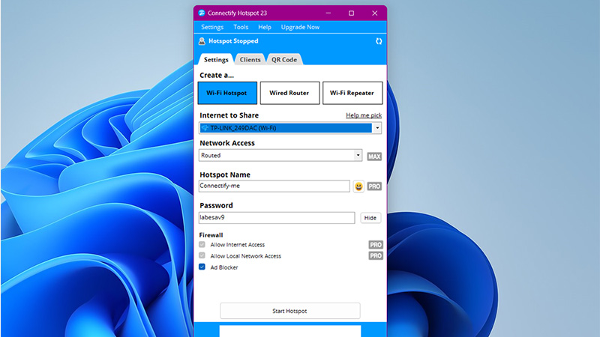Click PRO badge for Allow Local Network Access
Viewport: 600px width, 337px height.
tap(376, 255)
